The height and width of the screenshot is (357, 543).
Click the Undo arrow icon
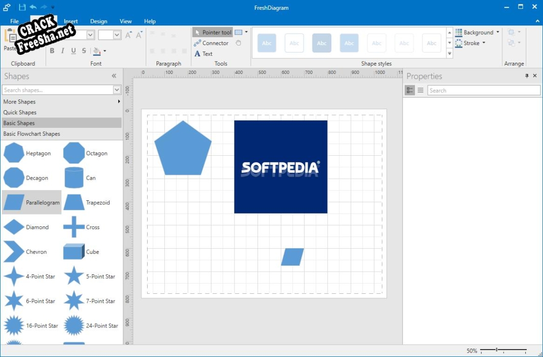(33, 7)
